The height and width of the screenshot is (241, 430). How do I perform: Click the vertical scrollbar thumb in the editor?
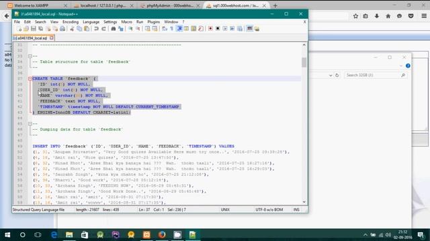[x=304, y=62]
